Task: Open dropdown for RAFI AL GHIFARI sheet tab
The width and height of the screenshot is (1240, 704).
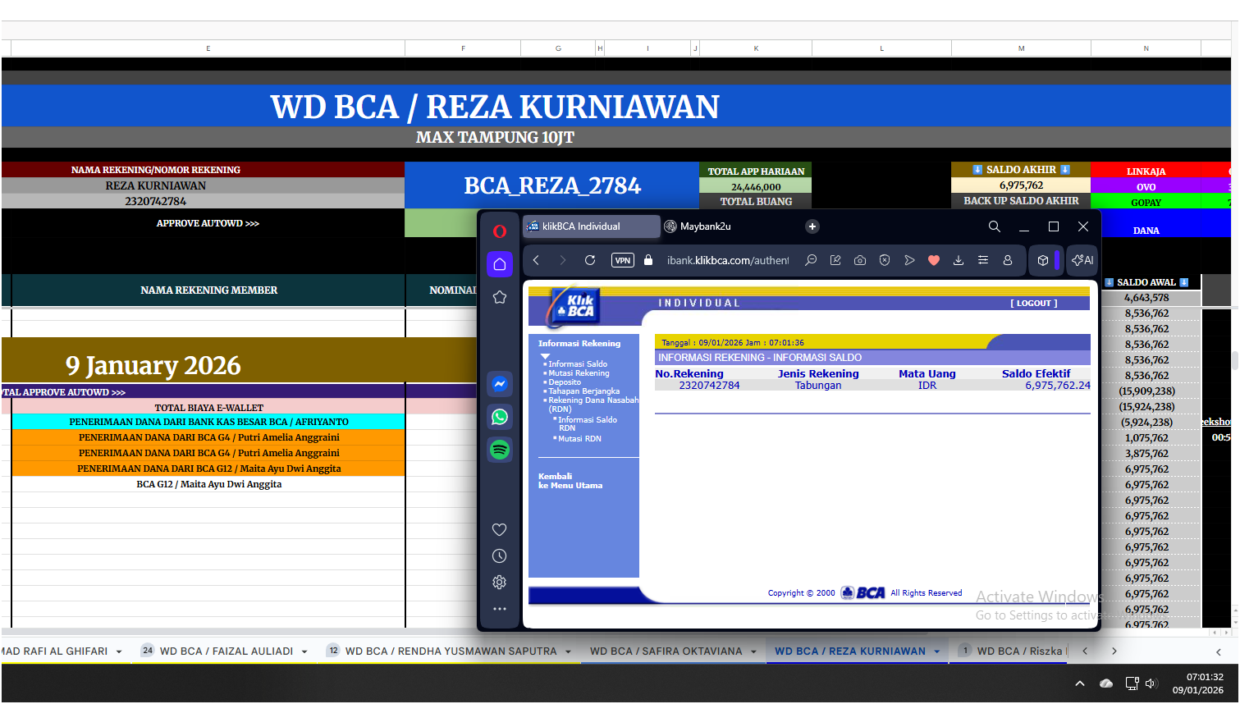Action: (x=119, y=652)
